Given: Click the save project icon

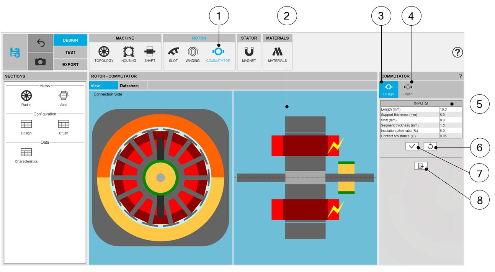Looking at the screenshot, I should pyautogui.click(x=15, y=52).
